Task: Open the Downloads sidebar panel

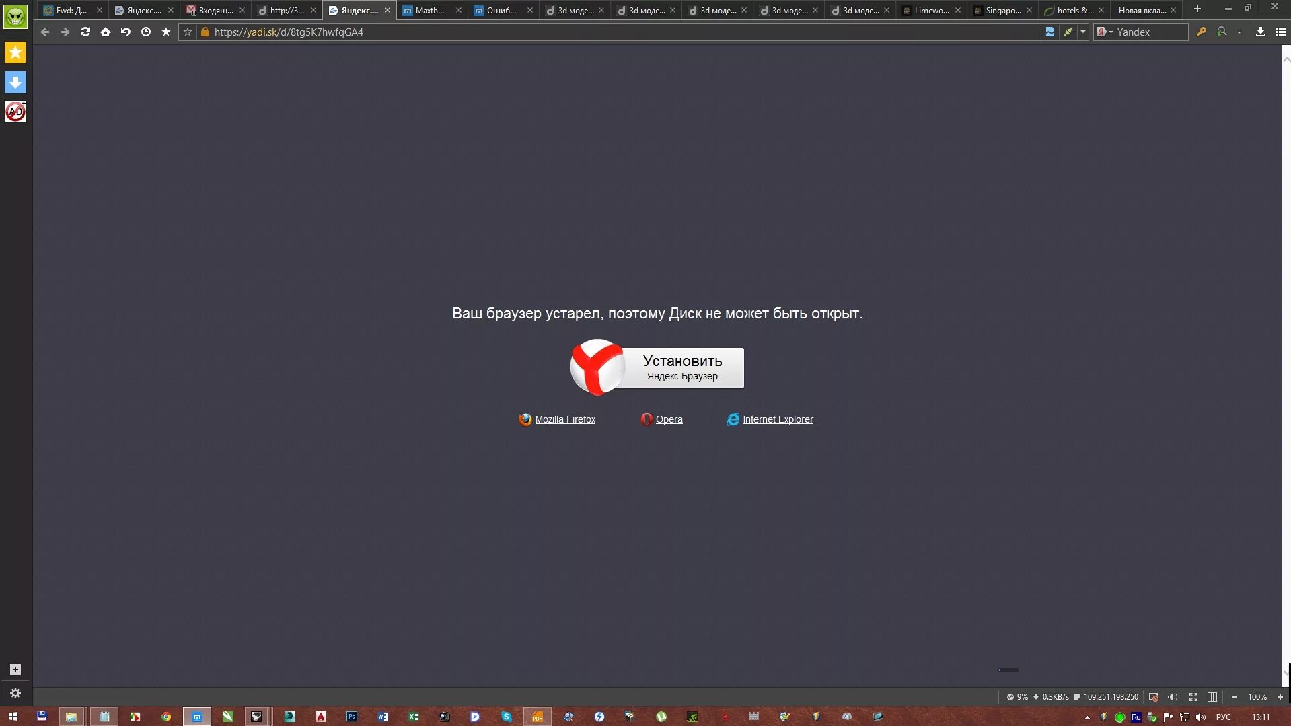Action: pos(15,82)
